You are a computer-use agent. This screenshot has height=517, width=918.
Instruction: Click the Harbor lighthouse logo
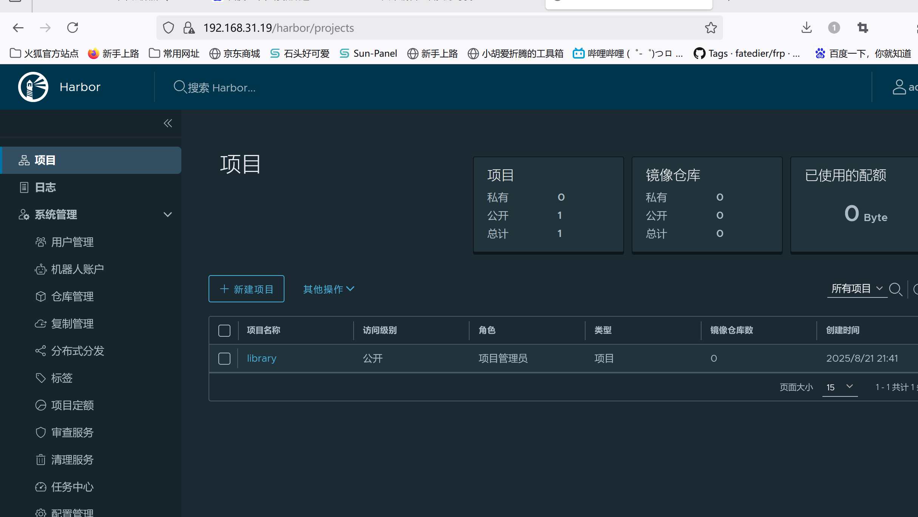coord(33,87)
